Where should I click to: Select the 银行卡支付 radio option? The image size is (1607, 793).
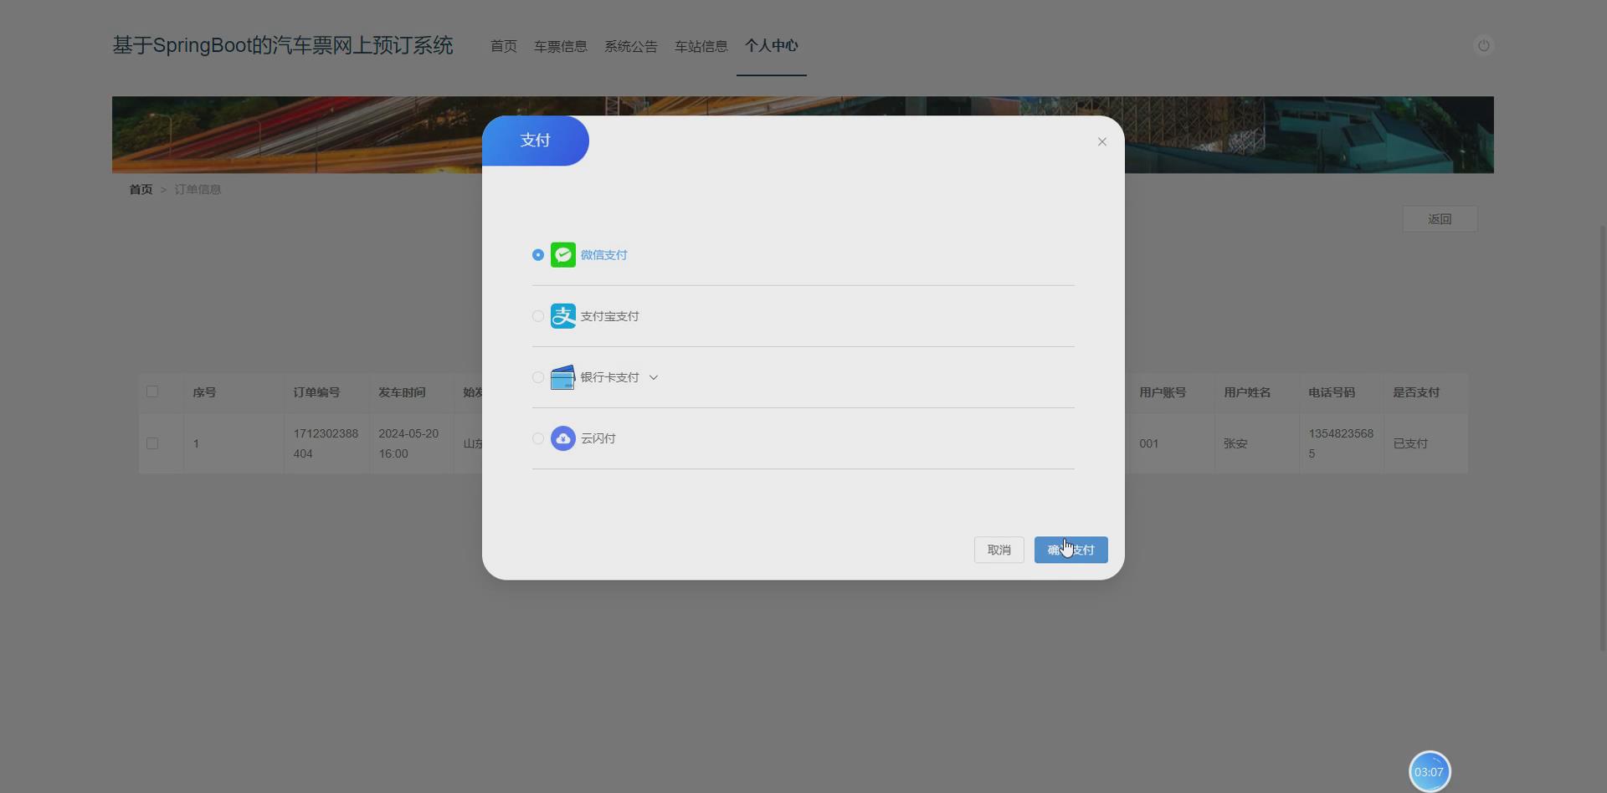point(537,377)
